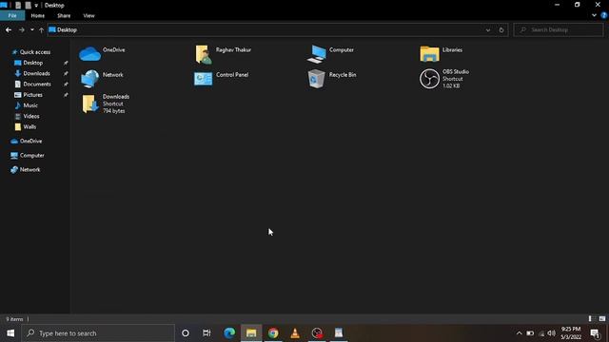Open the File menu
The height and width of the screenshot is (342, 609).
[12, 15]
